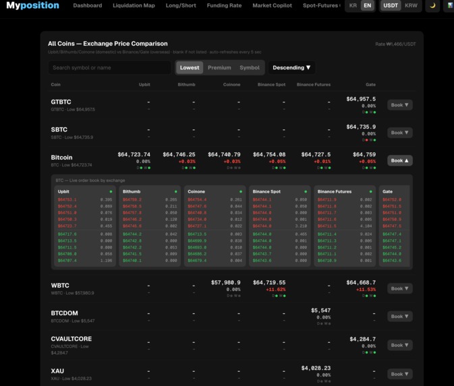Open the Spot-Futures page

(x=321, y=5)
